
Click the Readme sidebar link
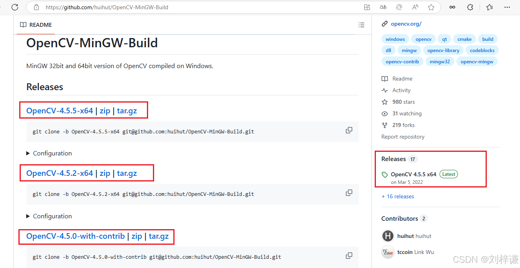[397, 79]
